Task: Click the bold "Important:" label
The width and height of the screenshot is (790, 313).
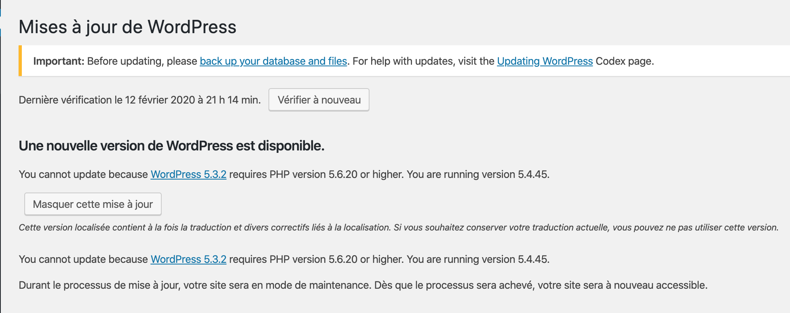Action: coord(59,61)
